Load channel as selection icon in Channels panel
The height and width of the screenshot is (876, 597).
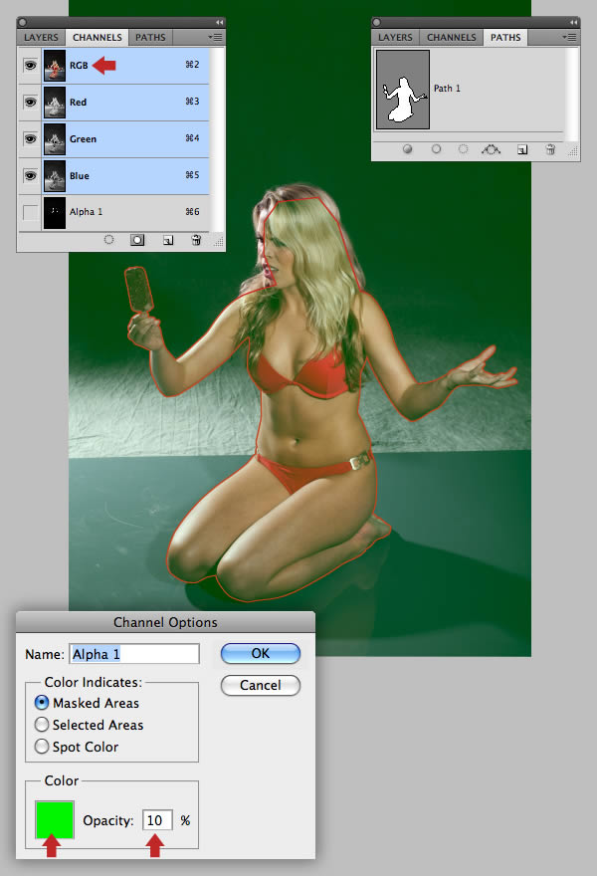pyautogui.click(x=108, y=240)
